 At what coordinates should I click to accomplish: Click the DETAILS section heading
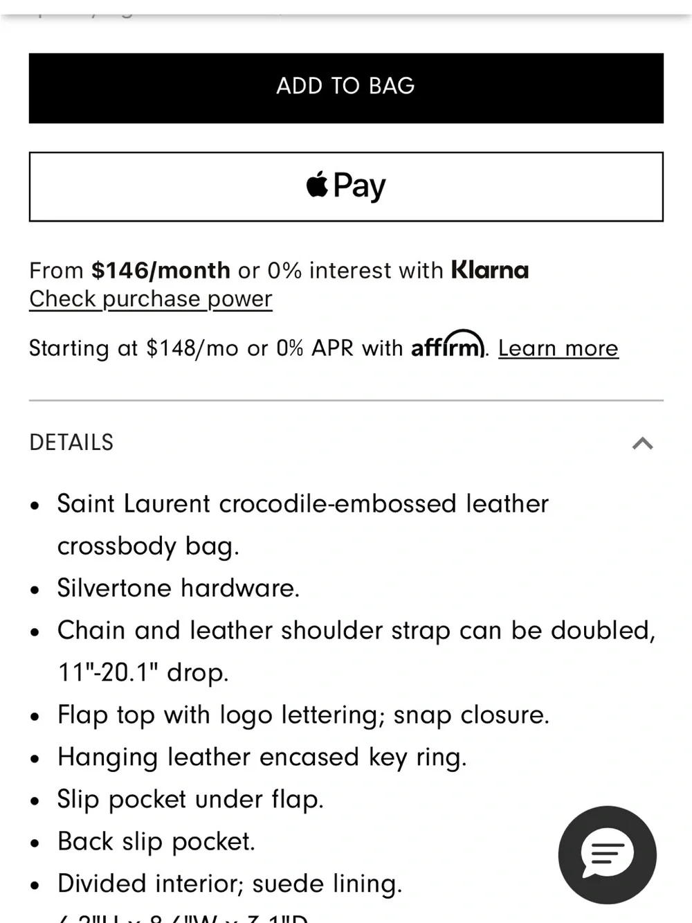point(71,442)
